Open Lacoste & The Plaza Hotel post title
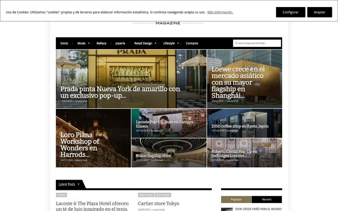This screenshot has height=211, width=338. [92, 206]
